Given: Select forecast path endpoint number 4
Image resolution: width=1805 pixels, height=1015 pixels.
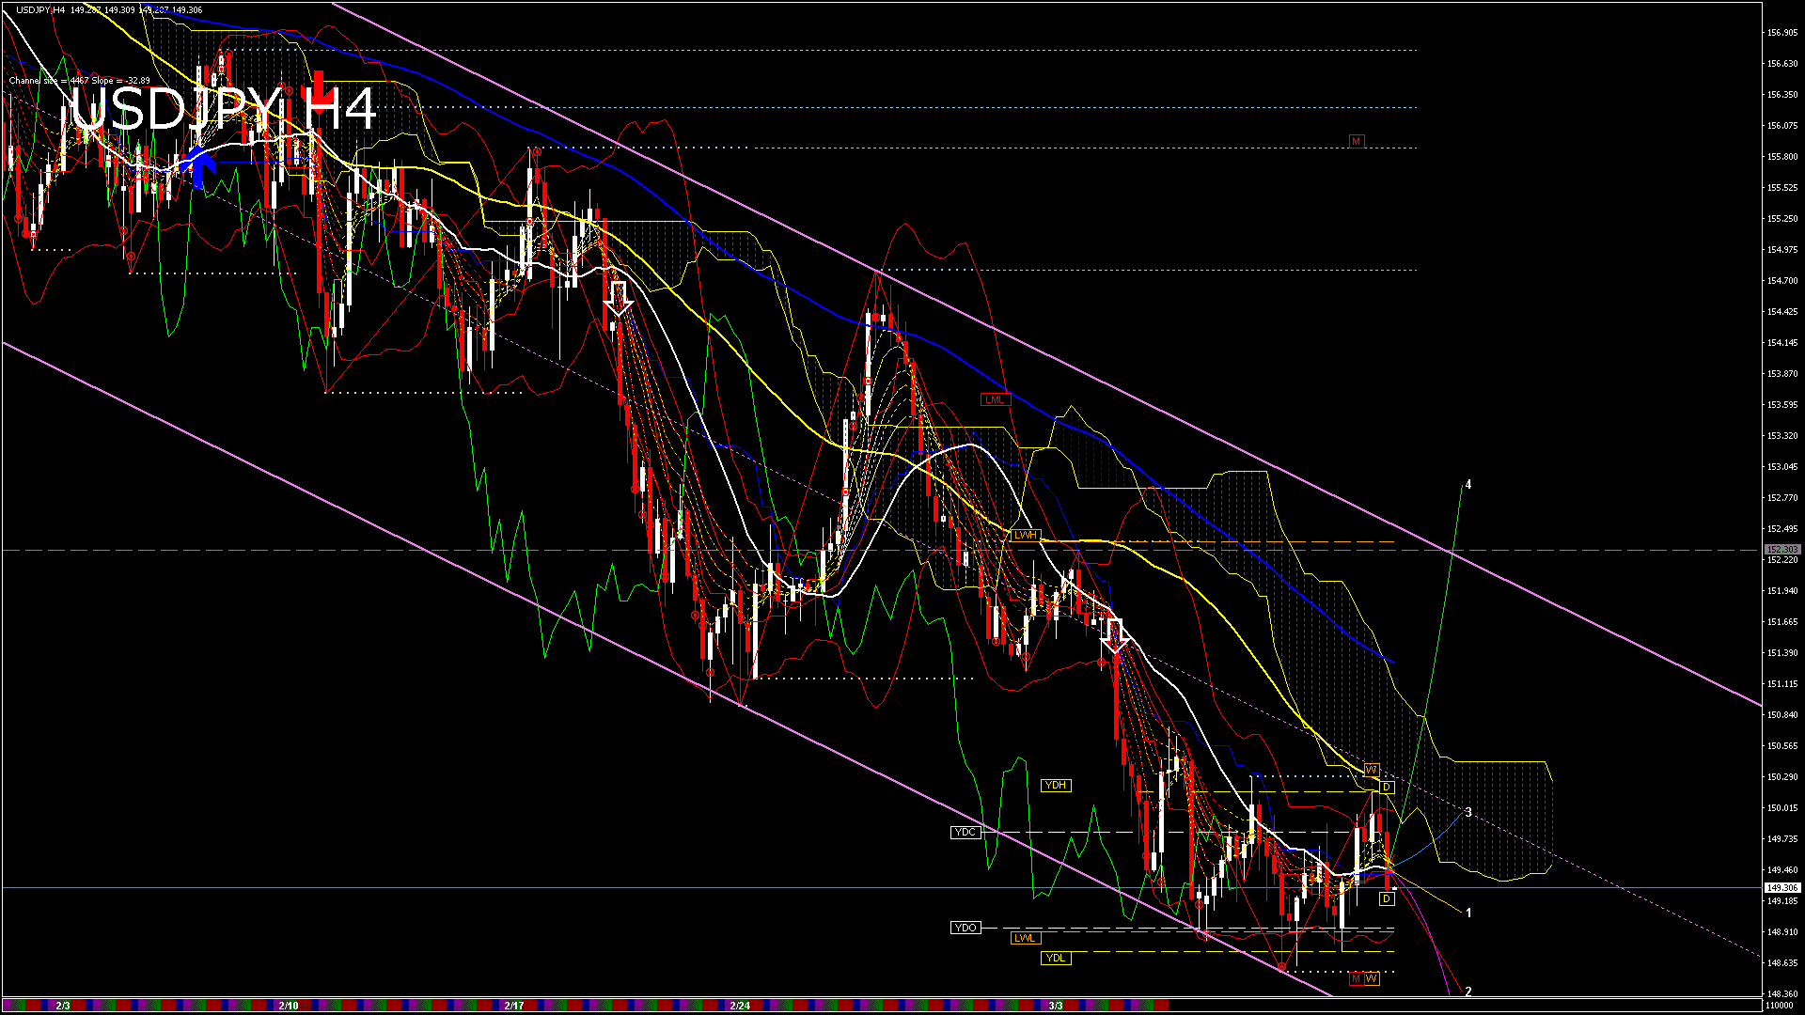Looking at the screenshot, I should (1468, 485).
